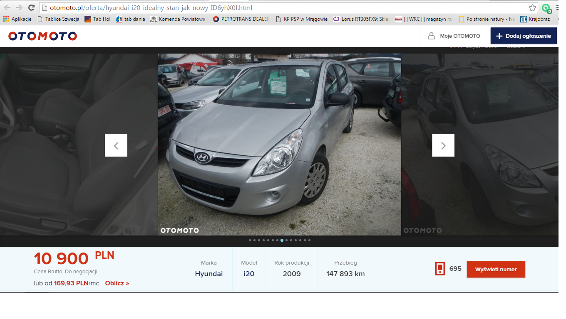Image resolution: width=566 pixels, height=319 pixels.
Task: Click the dimmed interior photo thumbnail
Action: pos(62,145)
